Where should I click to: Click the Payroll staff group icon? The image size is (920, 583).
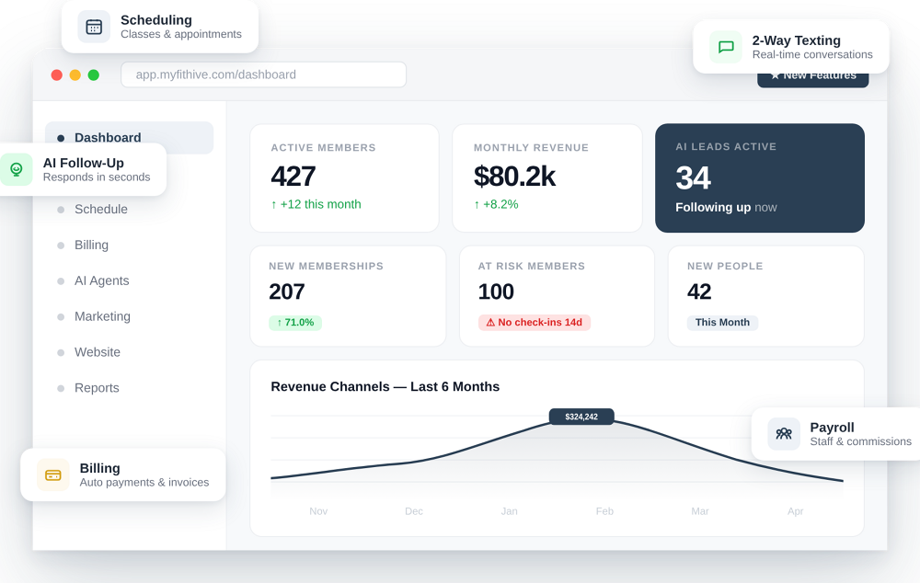784,433
